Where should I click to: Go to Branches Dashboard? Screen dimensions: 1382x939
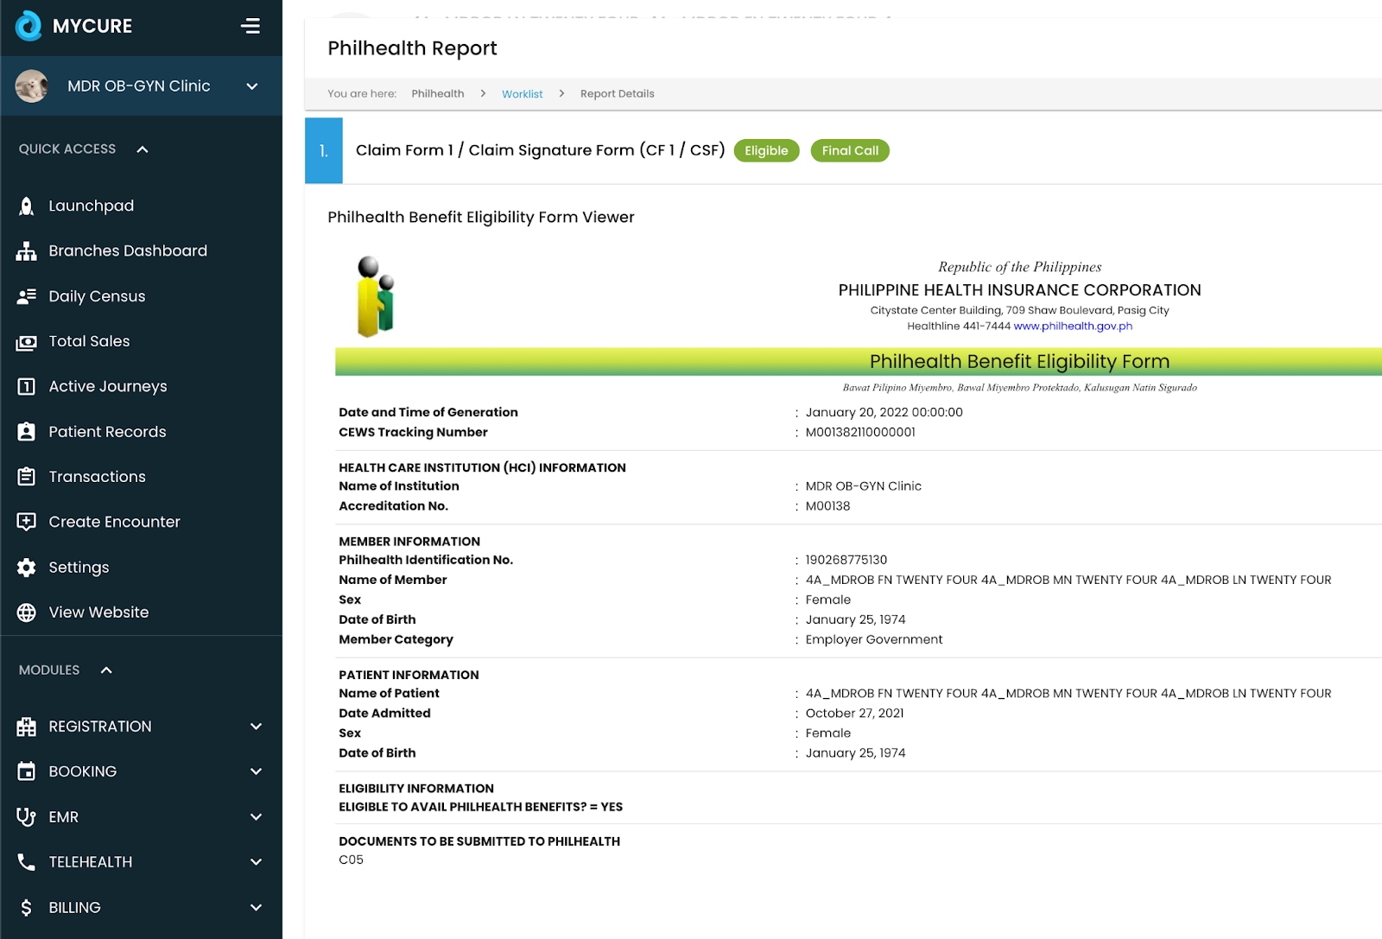[128, 251]
